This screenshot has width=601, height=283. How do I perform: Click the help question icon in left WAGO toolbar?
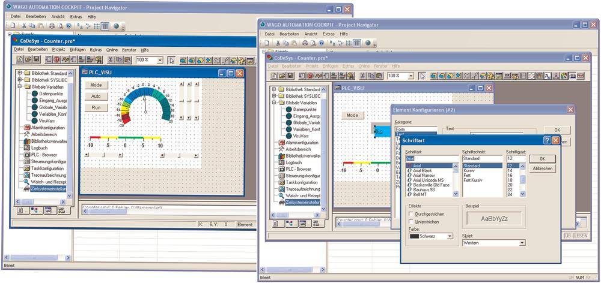(x=69, y=26)
